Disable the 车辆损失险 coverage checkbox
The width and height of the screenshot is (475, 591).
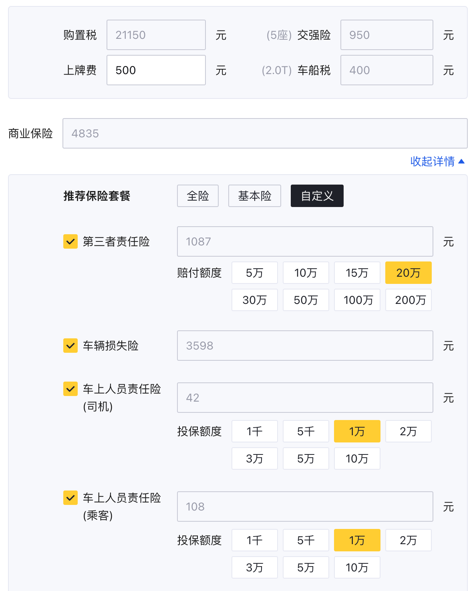point(70,346)
